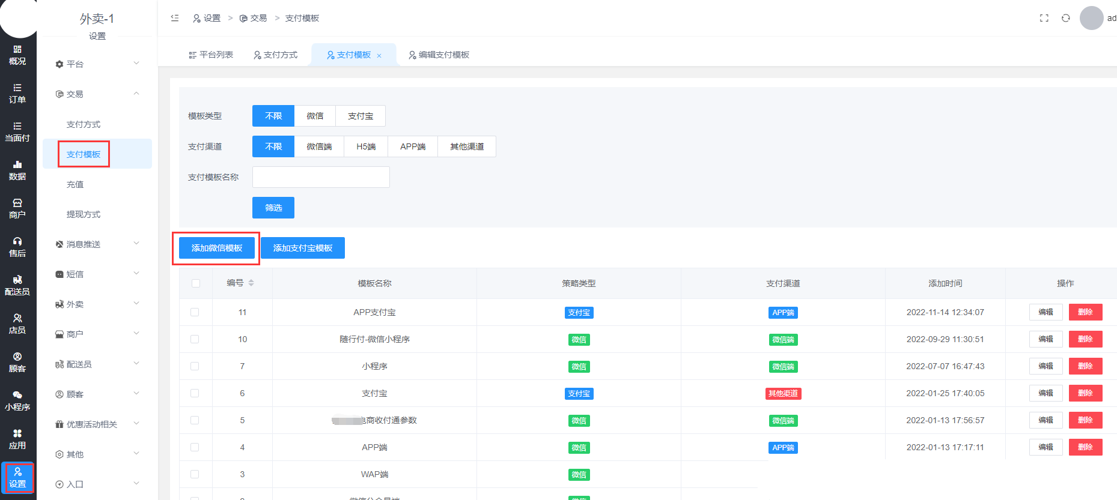Edit the APP支付宝 template row
Image resolution: width=1117 pixels, height=500 pixels.
[1045, 312]
